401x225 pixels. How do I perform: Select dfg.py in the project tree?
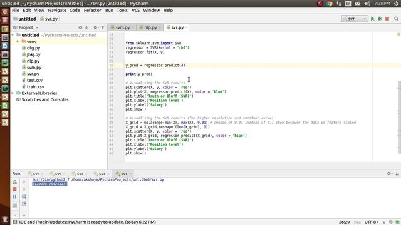[x=33, y=48]
